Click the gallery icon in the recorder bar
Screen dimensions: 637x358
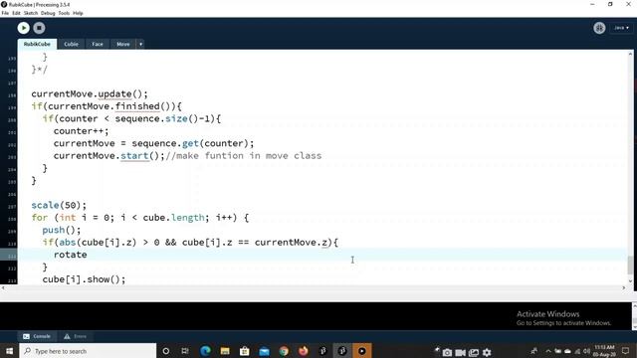(x=474, y=352)
